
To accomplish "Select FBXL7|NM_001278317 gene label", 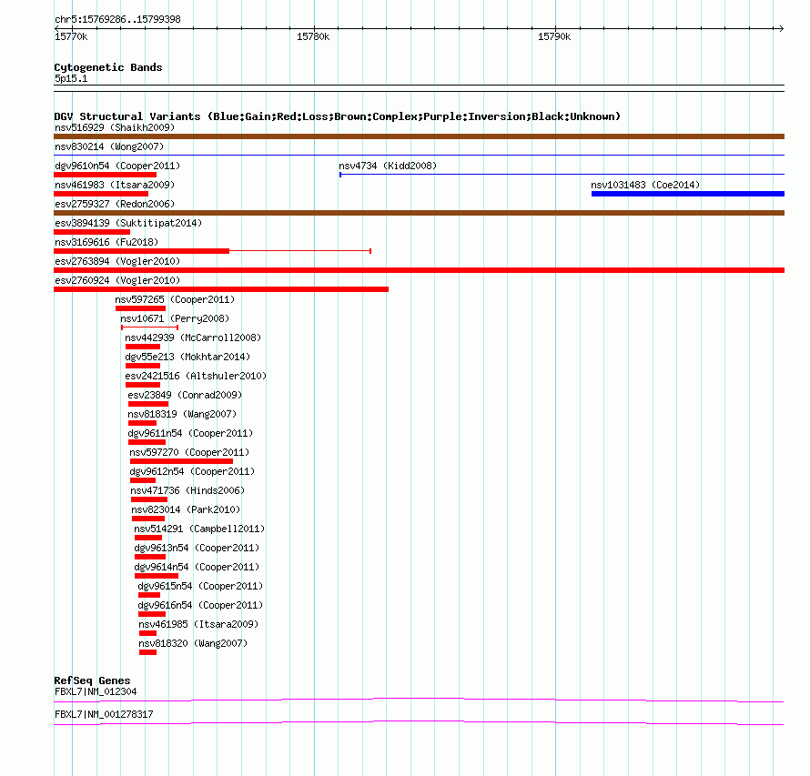I will 104,714.
